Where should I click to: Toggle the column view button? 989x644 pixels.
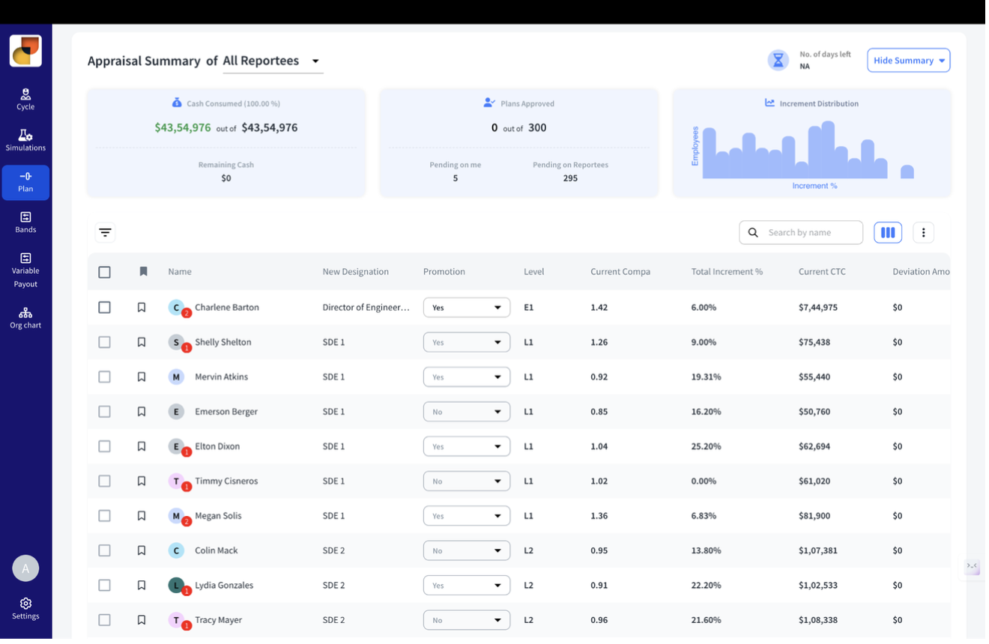[888, 233]
